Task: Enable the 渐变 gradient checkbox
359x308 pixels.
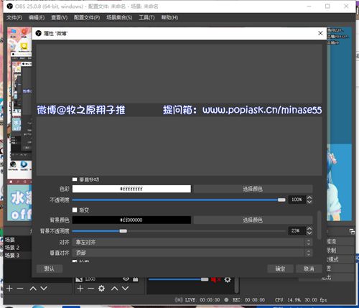Action: [x=75, y=210]
